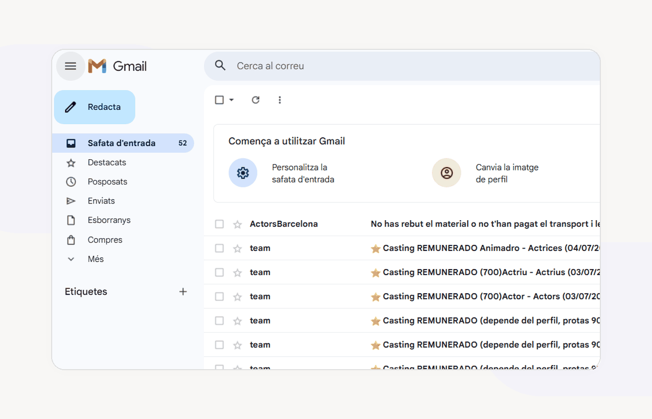Click the Posposats clock icon
The height and width of the screenshot is (419, 652).
click(71, 182)
